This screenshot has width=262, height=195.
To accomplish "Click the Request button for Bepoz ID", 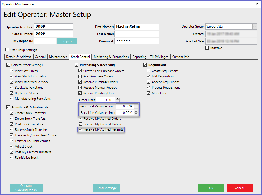I will coord(67,41).
